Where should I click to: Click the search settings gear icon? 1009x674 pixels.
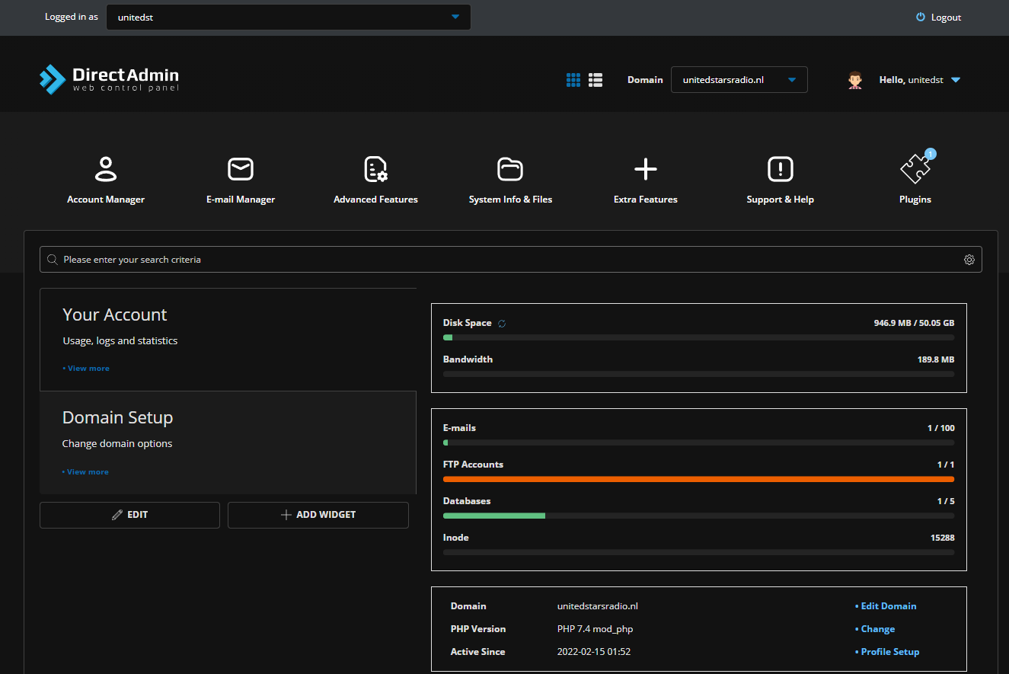[969, 260]
